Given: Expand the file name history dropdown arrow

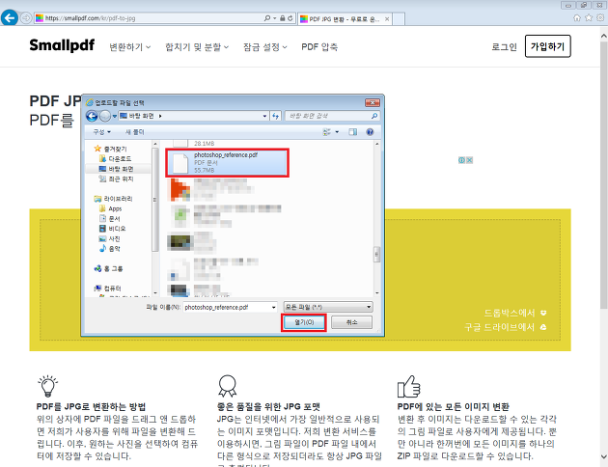Looking at the screenshot, I should point(274,308).
